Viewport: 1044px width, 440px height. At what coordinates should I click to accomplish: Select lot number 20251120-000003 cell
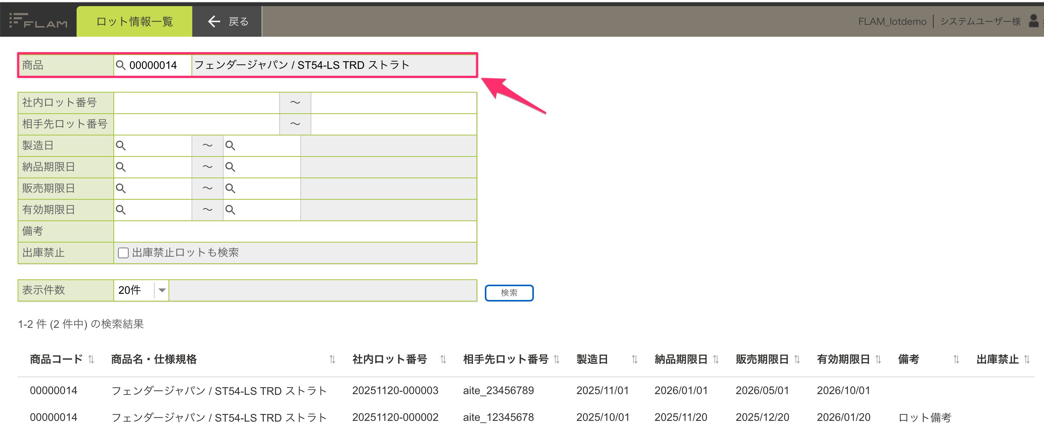(395, 391)
